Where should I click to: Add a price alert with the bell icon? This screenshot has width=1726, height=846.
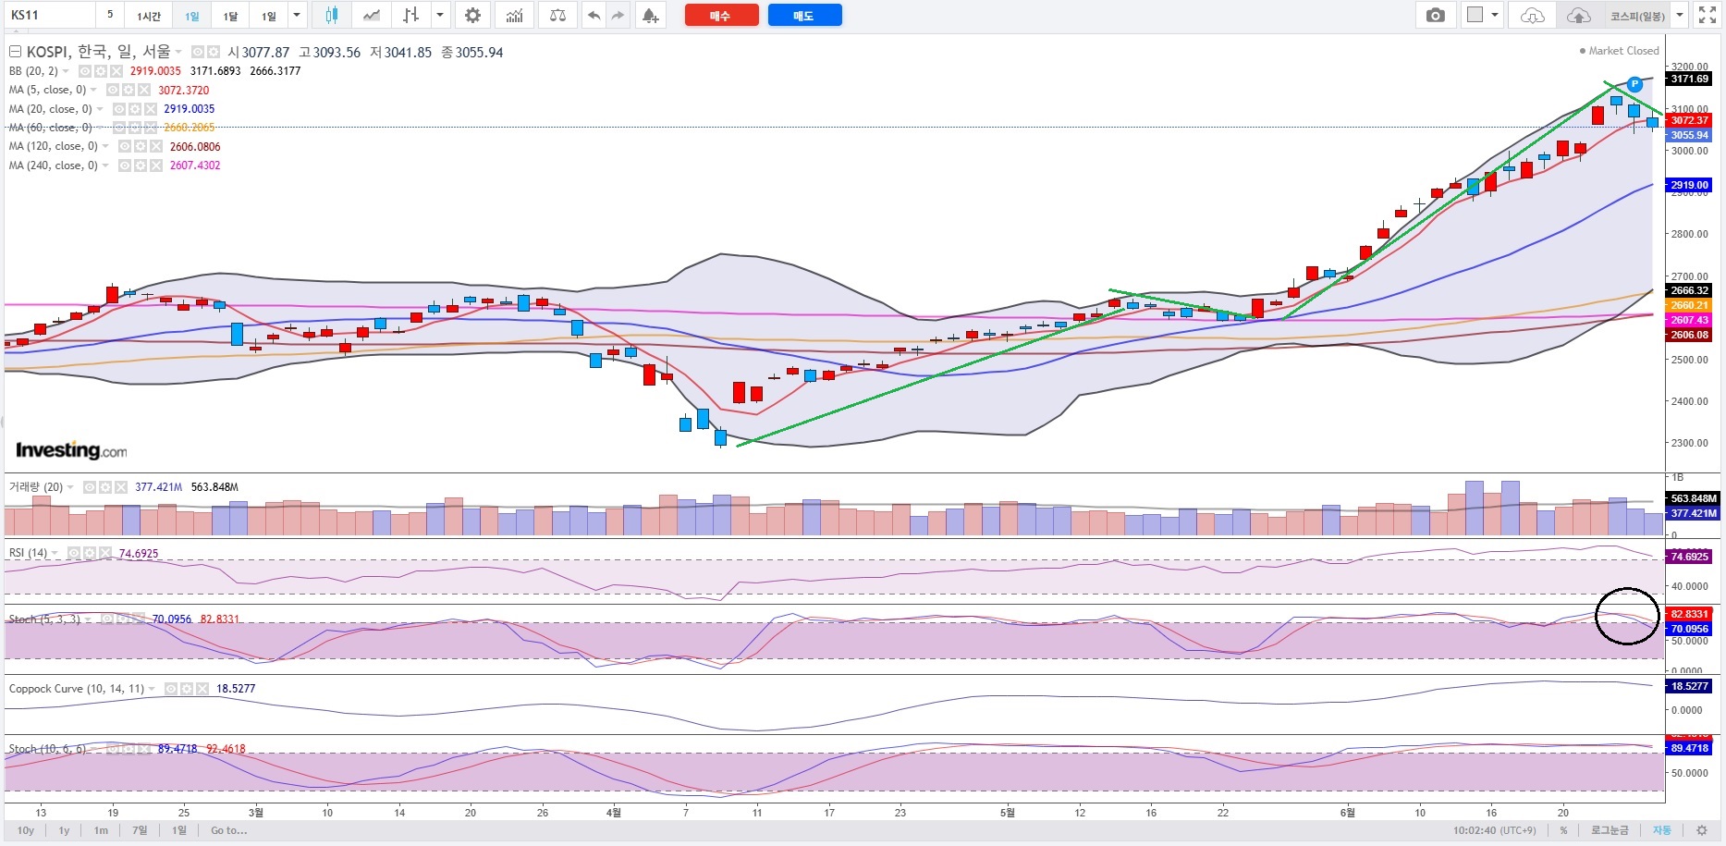(x=651, y=15)
